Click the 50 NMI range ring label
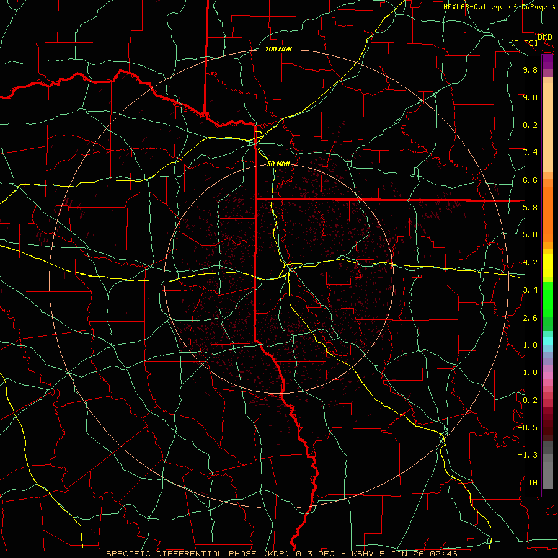Viewport: 558px width, 558px height. coord(278,164)
